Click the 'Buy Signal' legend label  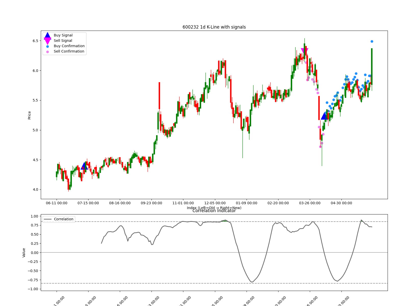click(63, 35)
